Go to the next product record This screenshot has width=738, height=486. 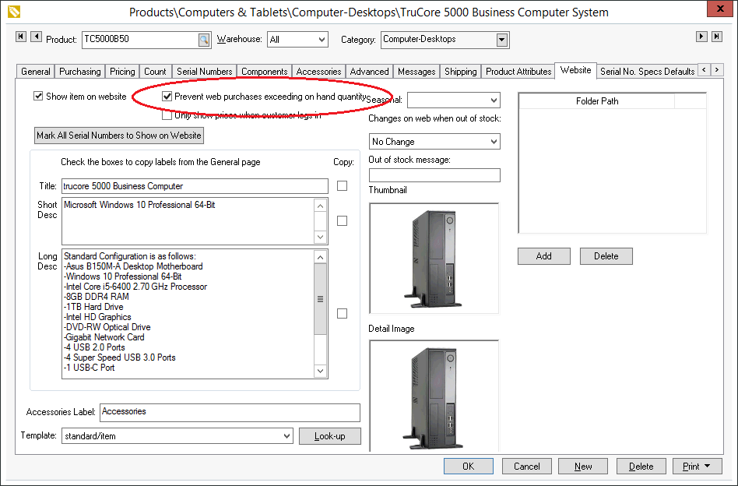pos(701,37)
